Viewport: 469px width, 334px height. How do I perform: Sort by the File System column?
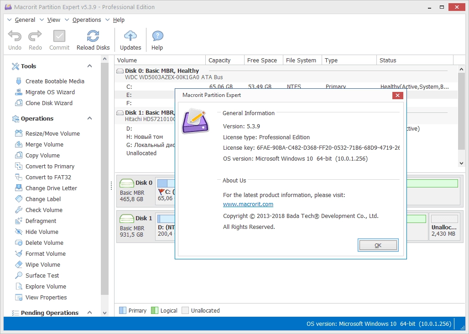[x=302, y=60]
